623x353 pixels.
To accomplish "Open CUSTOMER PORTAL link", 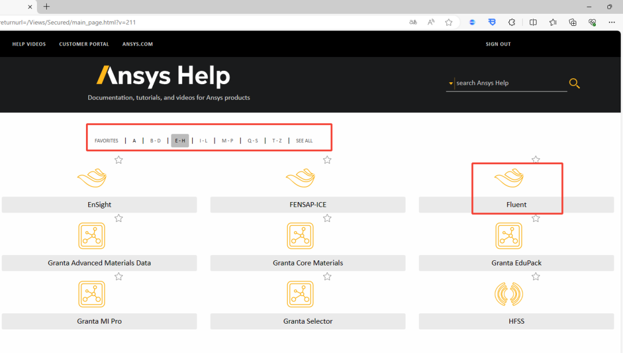I will coord(84,44).
